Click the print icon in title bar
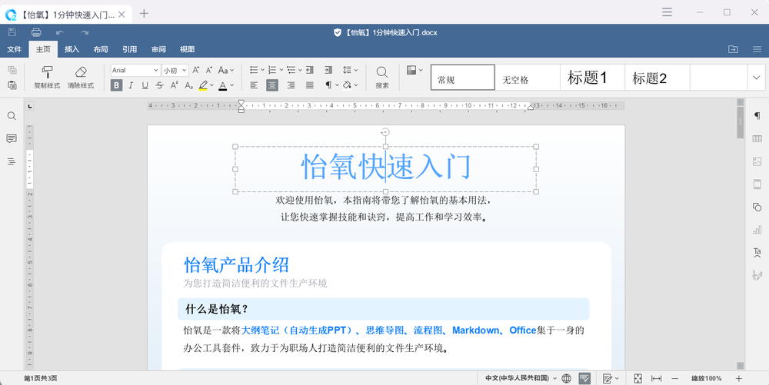769x385 pixels. tap(36, 32)
